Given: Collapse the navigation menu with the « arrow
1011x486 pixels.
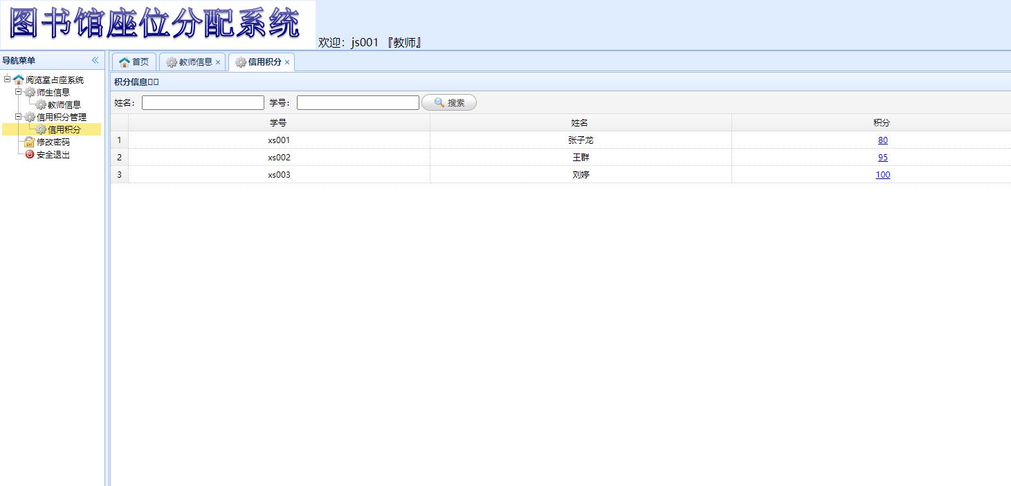Looking at the screenshot, I should [x=95, y=60].
